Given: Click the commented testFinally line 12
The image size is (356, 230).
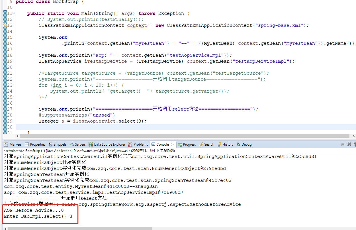Looking at the screenshot, I should coord(91,19).
